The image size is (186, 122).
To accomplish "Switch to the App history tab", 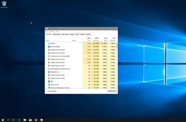I will click(x=65, y=34).
